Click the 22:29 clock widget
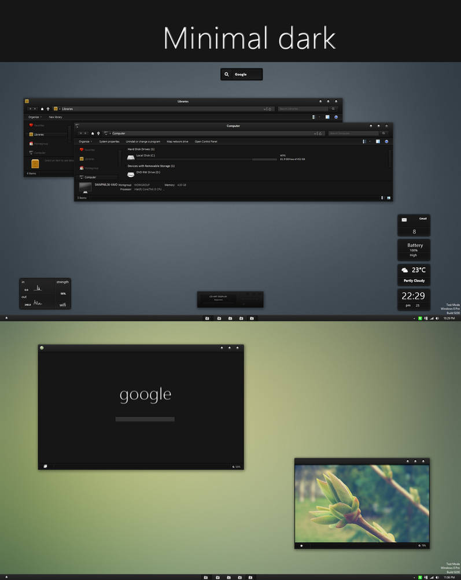This screenshot has height=580, width=461. 414,299
